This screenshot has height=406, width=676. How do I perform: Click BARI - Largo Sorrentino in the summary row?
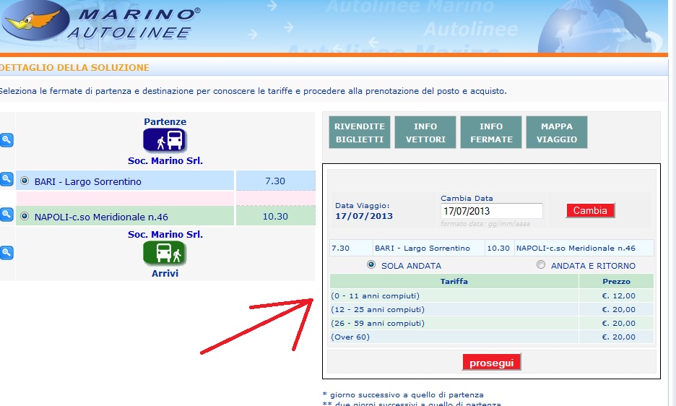[x=422, y=248]
